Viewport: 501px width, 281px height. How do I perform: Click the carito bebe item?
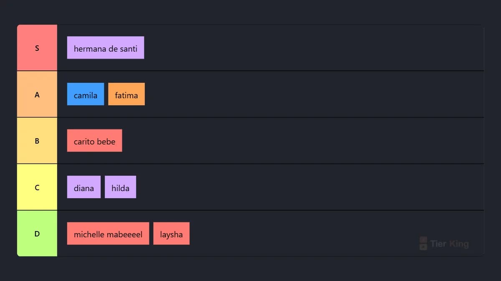click(94, 140)
